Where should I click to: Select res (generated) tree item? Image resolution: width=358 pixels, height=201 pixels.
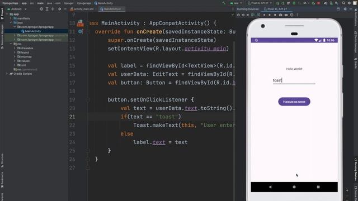tap(25, 69)
